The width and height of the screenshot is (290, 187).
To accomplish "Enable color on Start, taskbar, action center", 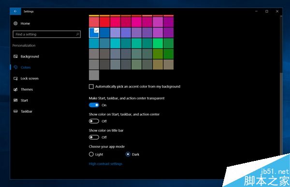I will 94,121.
